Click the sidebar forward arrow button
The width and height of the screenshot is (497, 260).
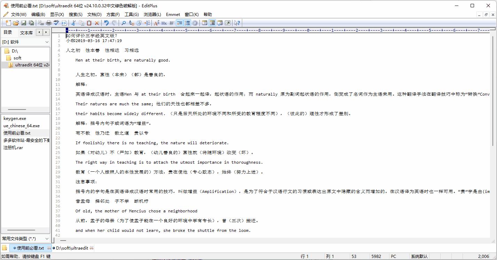point(46,32)
